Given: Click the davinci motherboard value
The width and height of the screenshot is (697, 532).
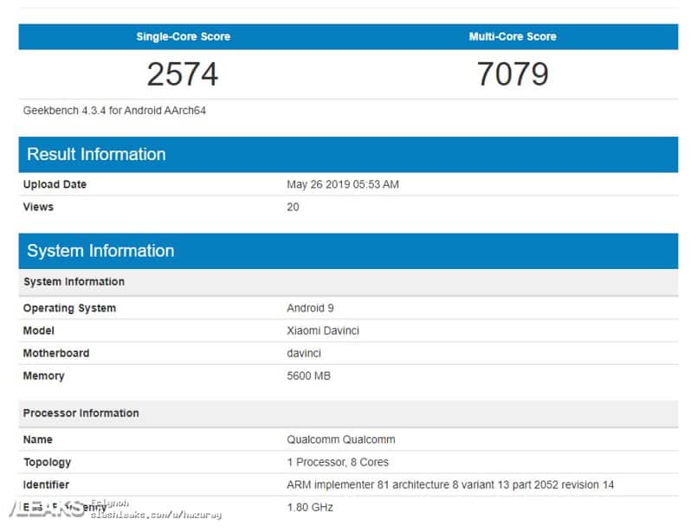Looking at the screenshot, I should (306, 353).
